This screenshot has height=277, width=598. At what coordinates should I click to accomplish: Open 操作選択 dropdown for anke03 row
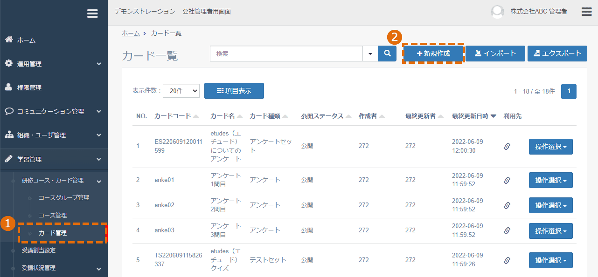tap(551, 230)
